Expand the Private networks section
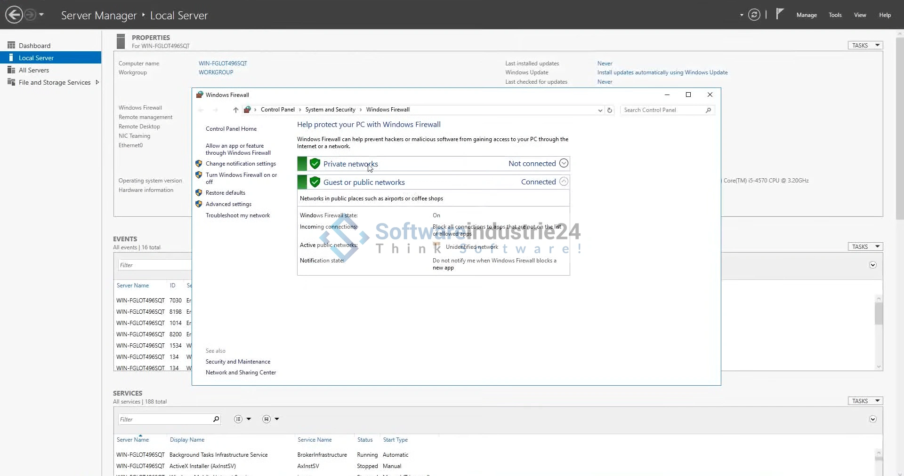904x476 pixels. (564, 163)
